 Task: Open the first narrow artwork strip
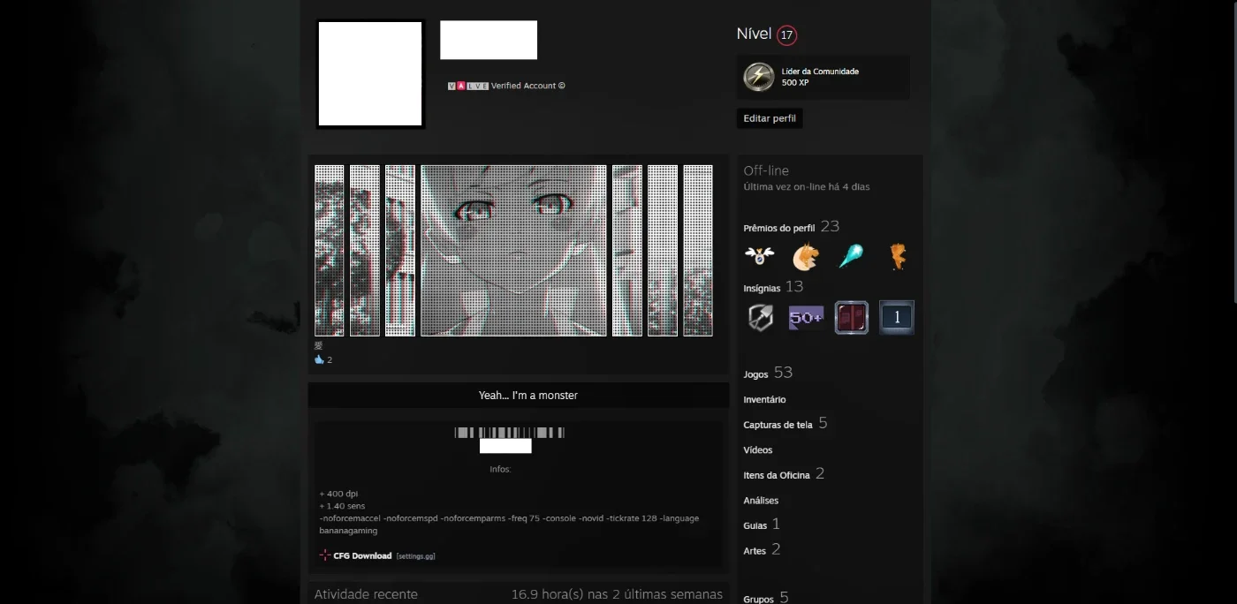(x=330, y=250)
